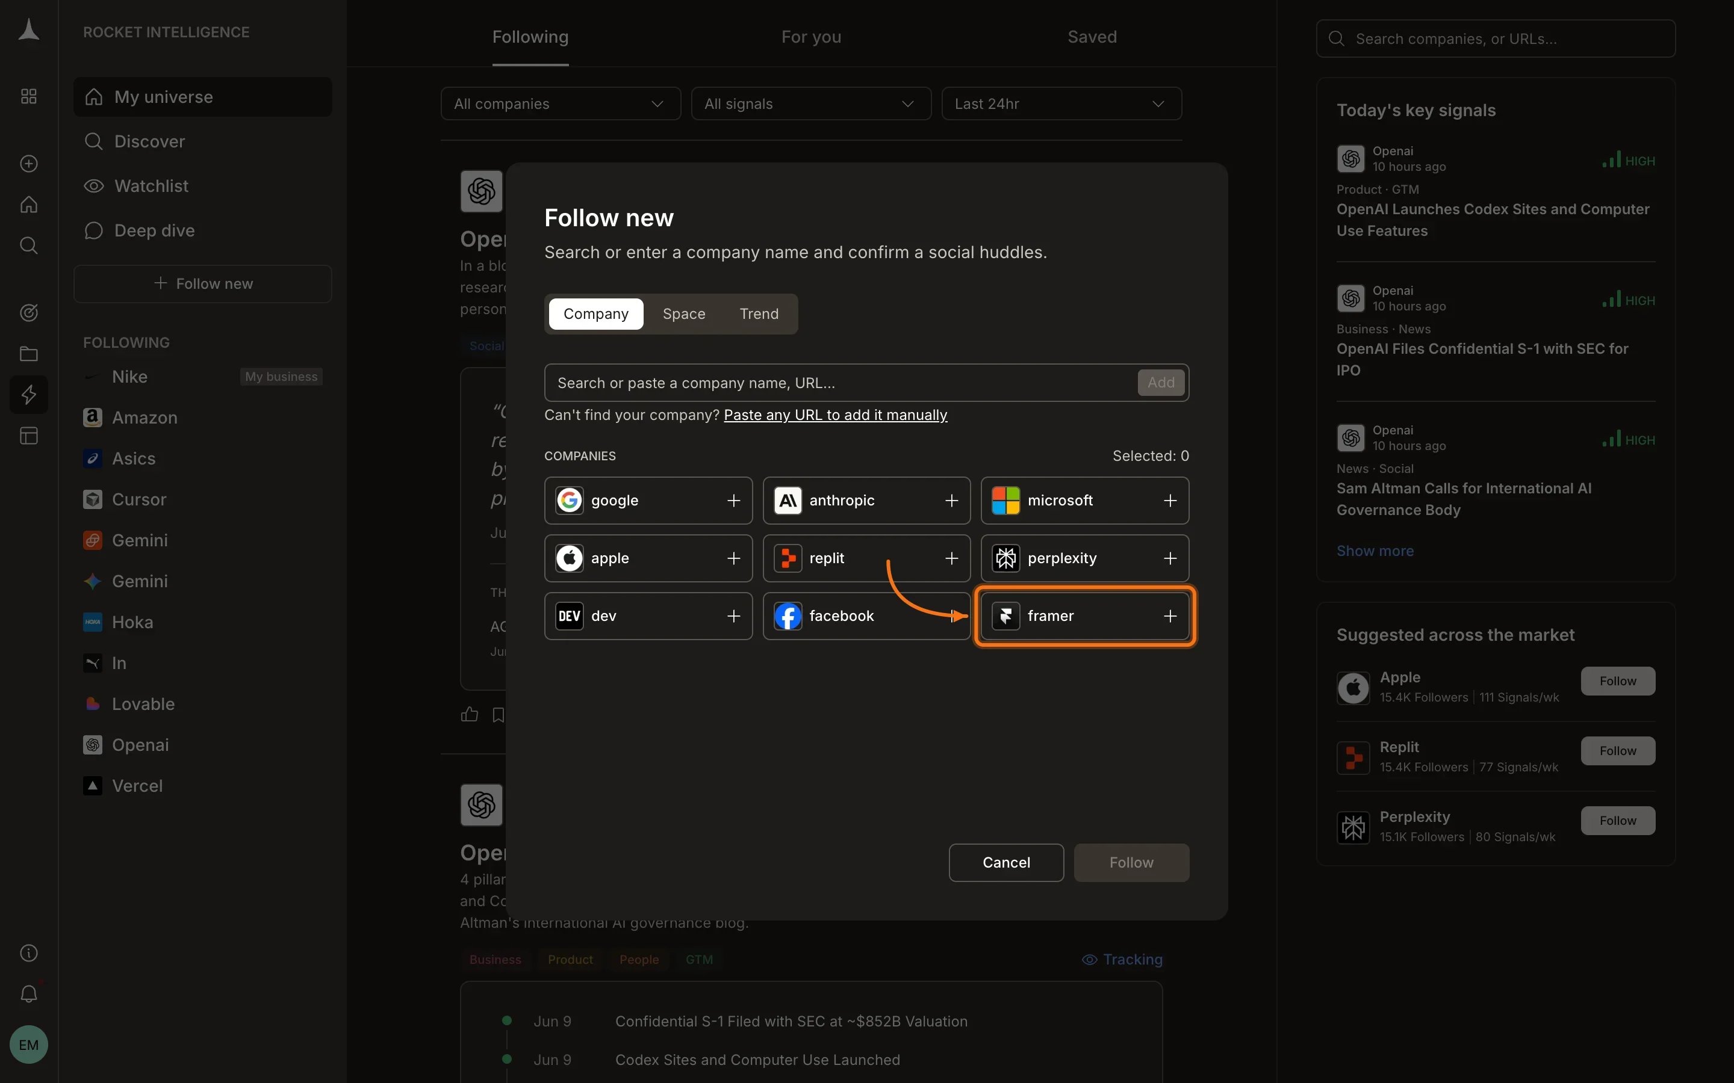Click Paste any URL to add manually link
This screenshot has width=1734, height=1083.
click(x=836, y=415)
